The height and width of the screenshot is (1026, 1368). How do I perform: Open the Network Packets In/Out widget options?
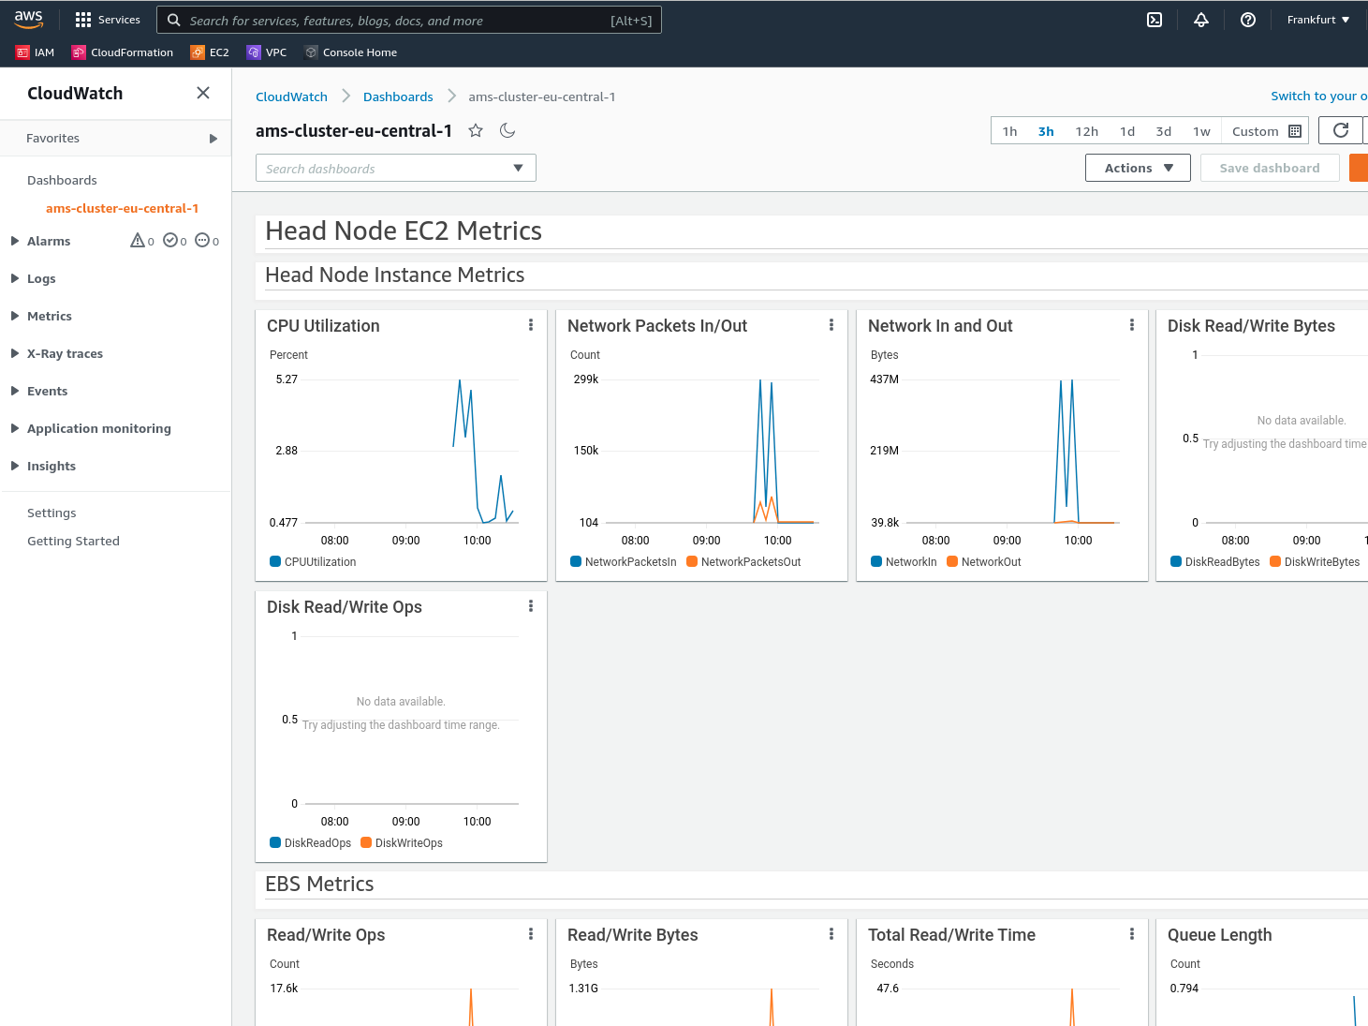(831, 325)
